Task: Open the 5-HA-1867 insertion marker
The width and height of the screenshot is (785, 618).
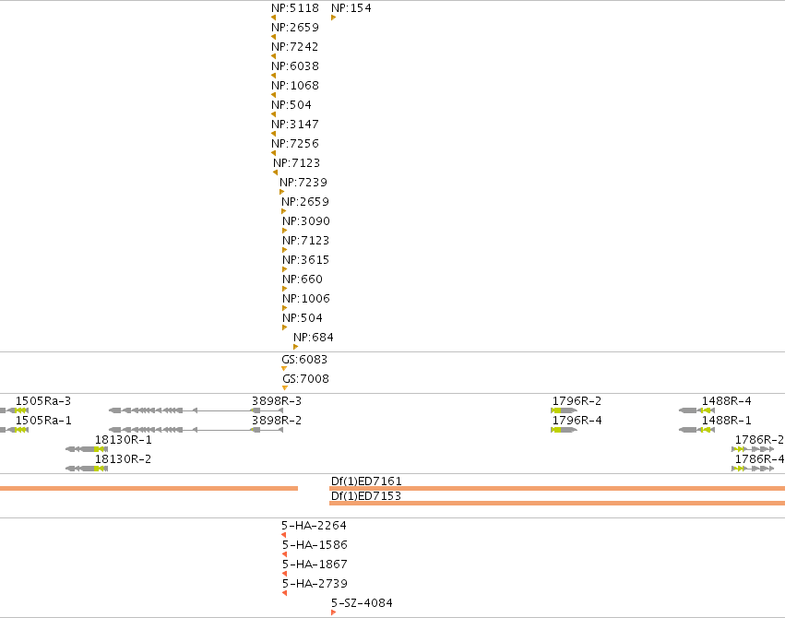Action: pyautogui.click(x=284, y=574)
